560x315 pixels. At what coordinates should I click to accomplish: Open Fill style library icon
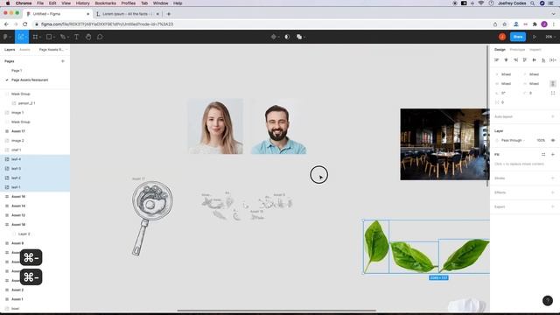[x=543, y=154]
